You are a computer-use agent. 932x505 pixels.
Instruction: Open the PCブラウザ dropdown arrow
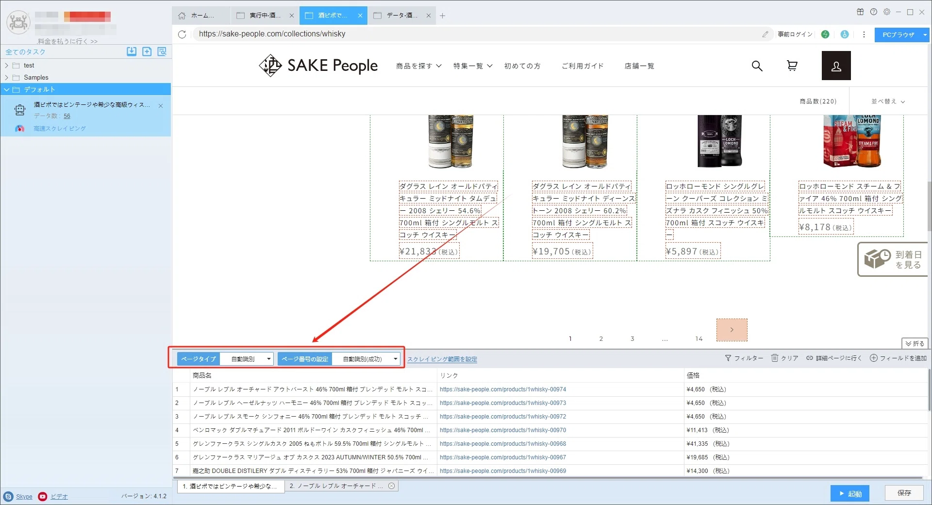click(x=925, y=34)
